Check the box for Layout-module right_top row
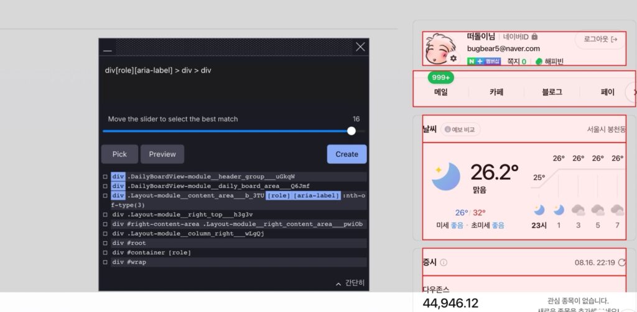This screenshot has width=637, height=312. [x=105, y=215]
